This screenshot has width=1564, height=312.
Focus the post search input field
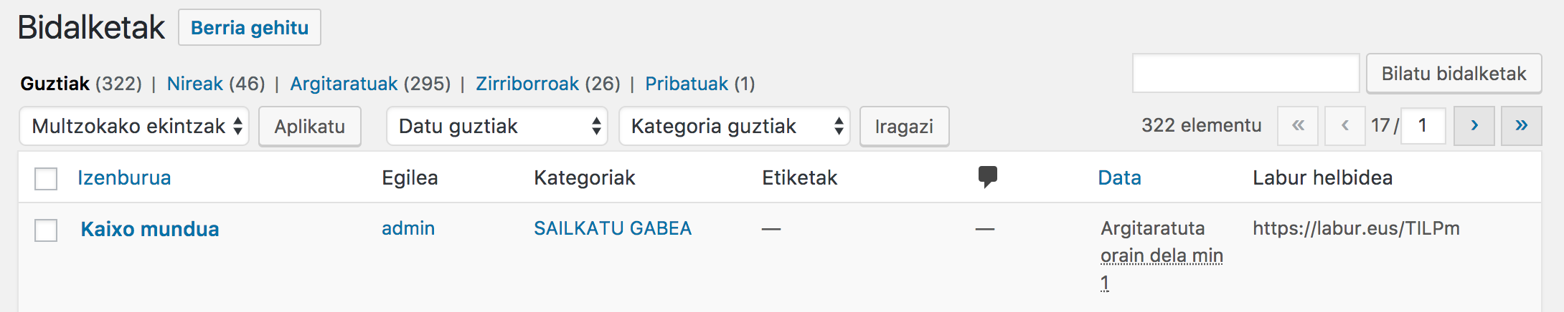click(x=1245, y=73)
